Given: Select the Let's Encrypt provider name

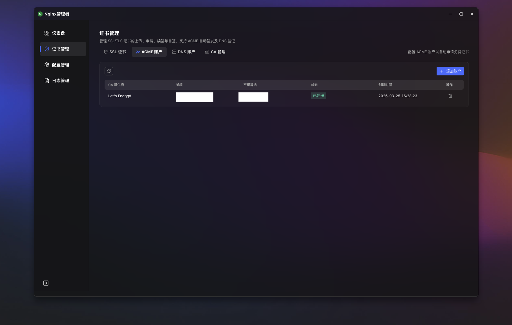Looking at the screenshot, I should [119, 96].
